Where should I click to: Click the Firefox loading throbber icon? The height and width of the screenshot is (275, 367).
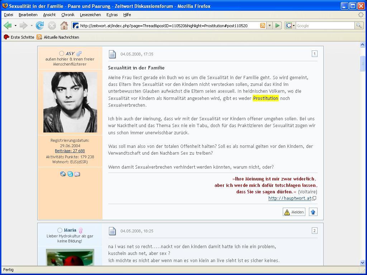coord(361,15)
